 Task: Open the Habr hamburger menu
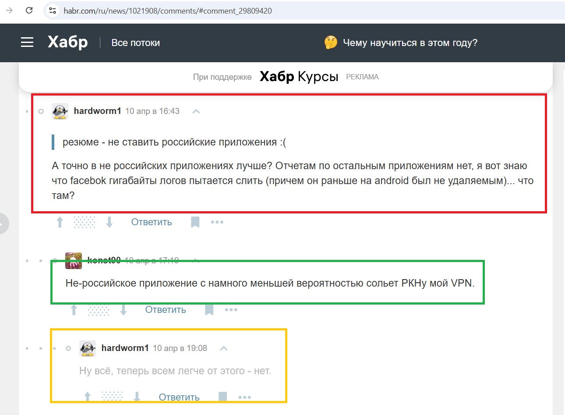[x=27, y=43]
